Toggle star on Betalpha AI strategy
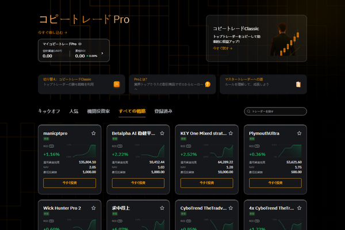345x230 pixels. coord(162,133)
